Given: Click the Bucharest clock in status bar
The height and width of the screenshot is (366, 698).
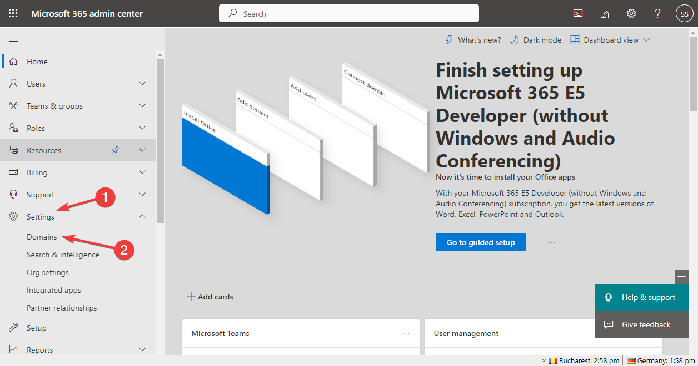Looking at the screenshot, I should click(x=584, y=360).
